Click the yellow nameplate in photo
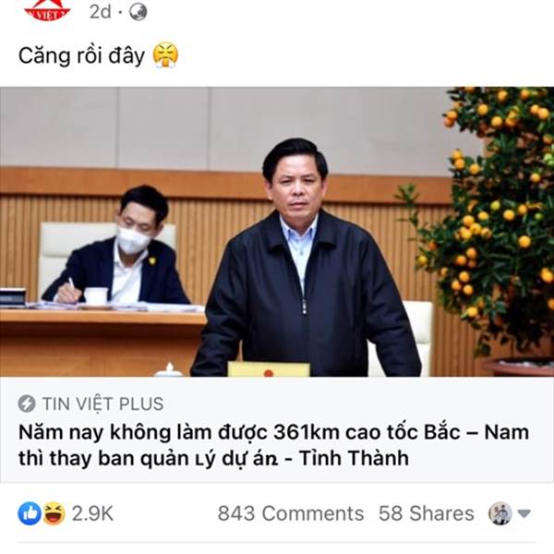Screen dimensions: 554x554 click(x=269, y=368)
